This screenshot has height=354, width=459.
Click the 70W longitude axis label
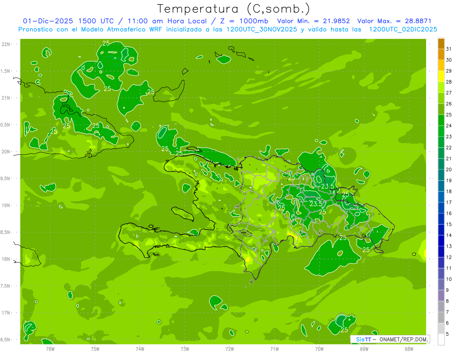point(319,349)
